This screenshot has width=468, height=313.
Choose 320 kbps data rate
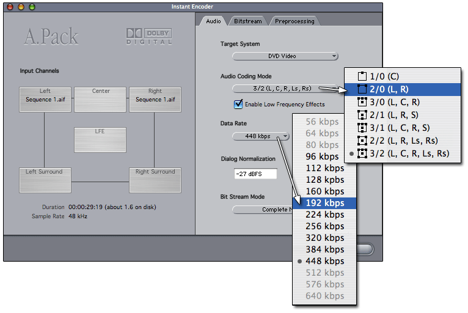[324, 238]
